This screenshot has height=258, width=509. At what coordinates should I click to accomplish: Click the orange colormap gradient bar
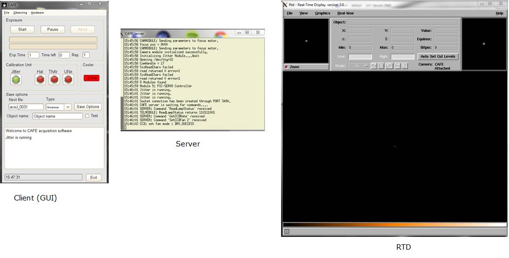pos(395,225)
